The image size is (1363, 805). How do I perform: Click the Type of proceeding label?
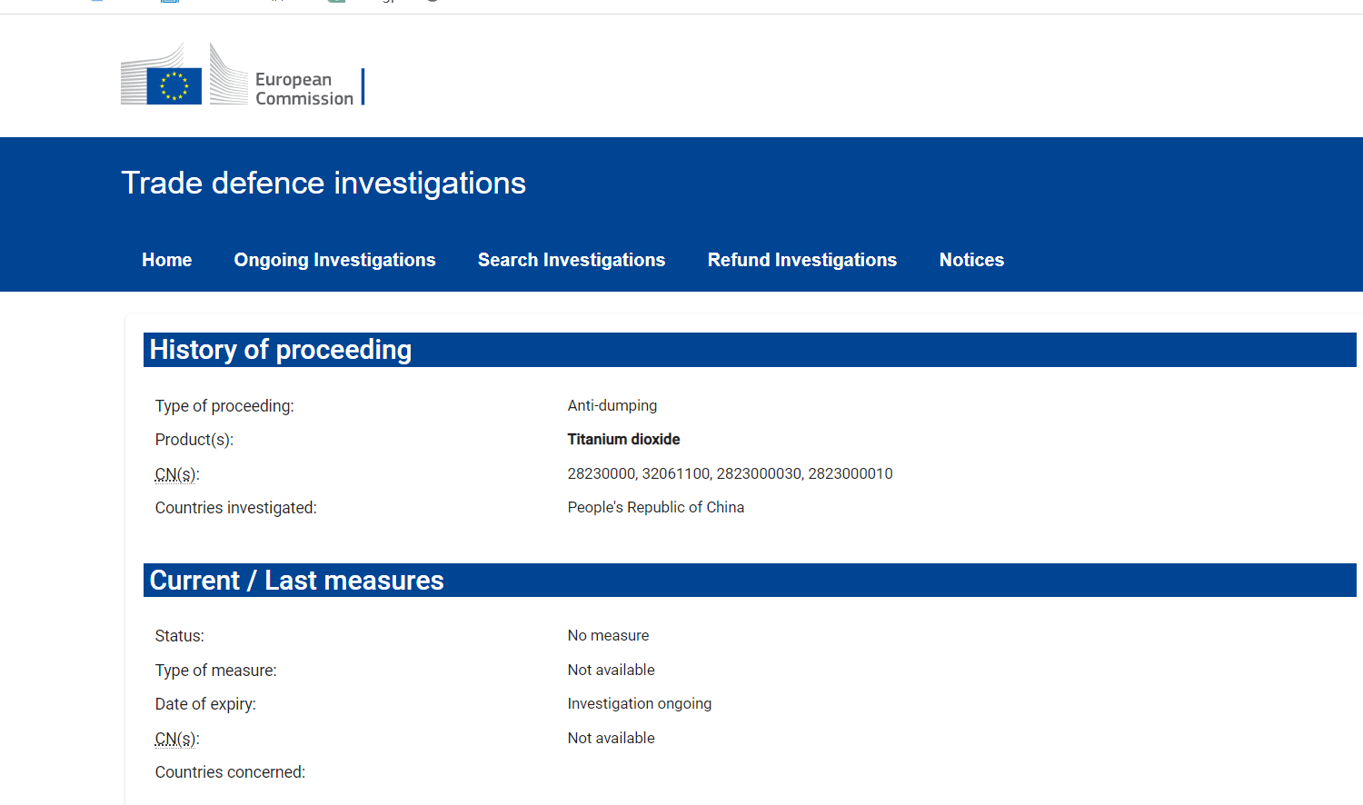[224, 406]
